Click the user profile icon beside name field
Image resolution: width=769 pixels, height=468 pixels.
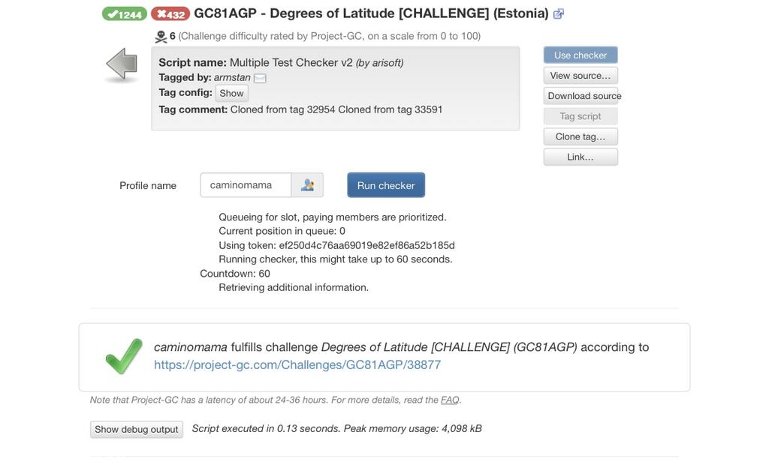[307, 185]
